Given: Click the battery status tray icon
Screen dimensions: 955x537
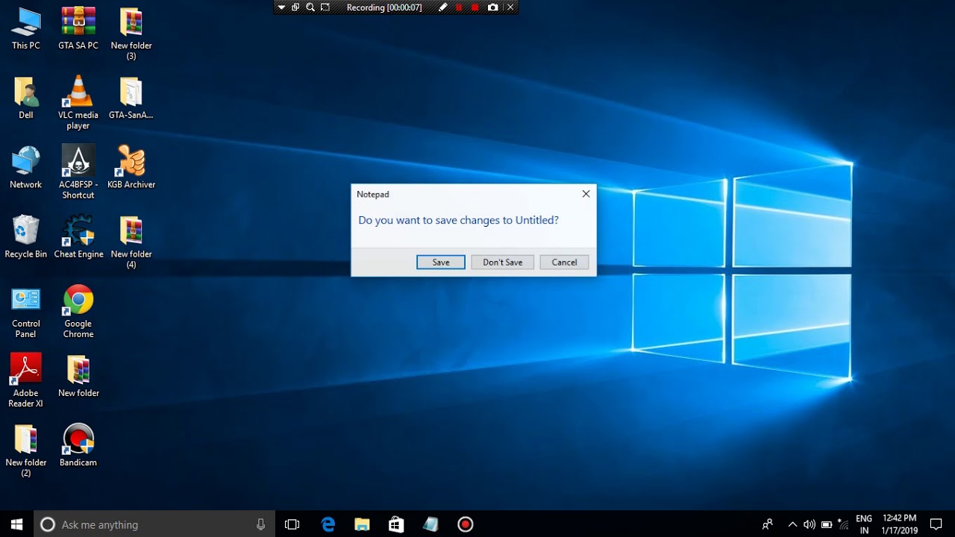Looking at the screenshot, I should click(x=827, y=524).
